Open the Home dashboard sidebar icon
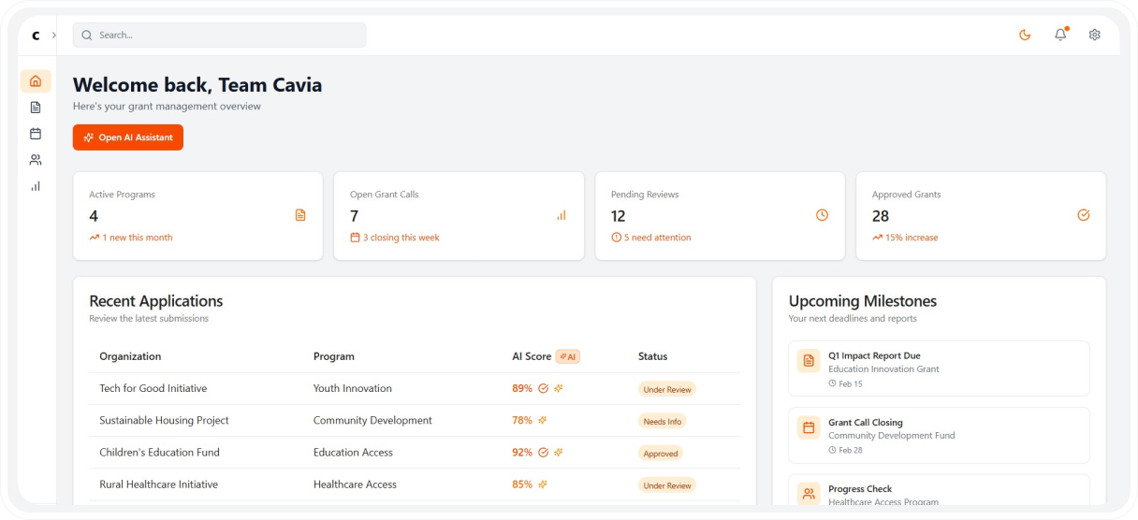 (x=36, y=81)
